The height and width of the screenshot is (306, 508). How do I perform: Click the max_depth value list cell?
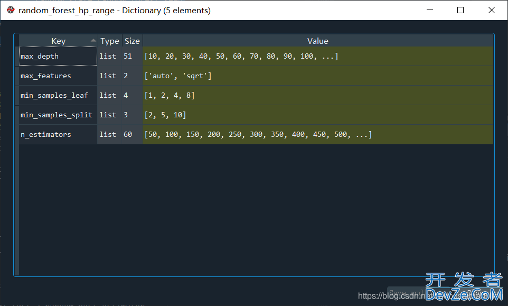tap(318, 56)
